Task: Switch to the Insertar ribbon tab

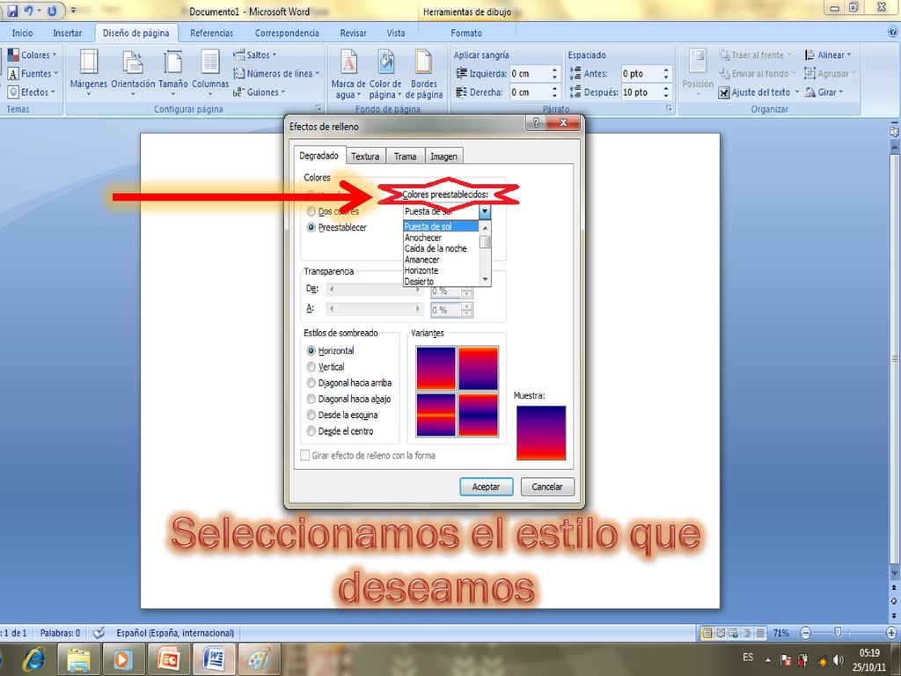Action: pos(67,33)
